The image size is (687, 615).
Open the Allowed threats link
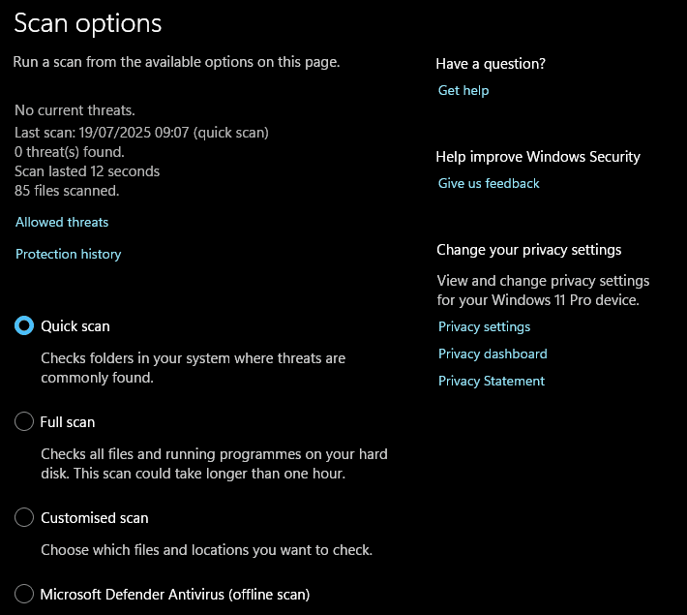coord(62,222)
